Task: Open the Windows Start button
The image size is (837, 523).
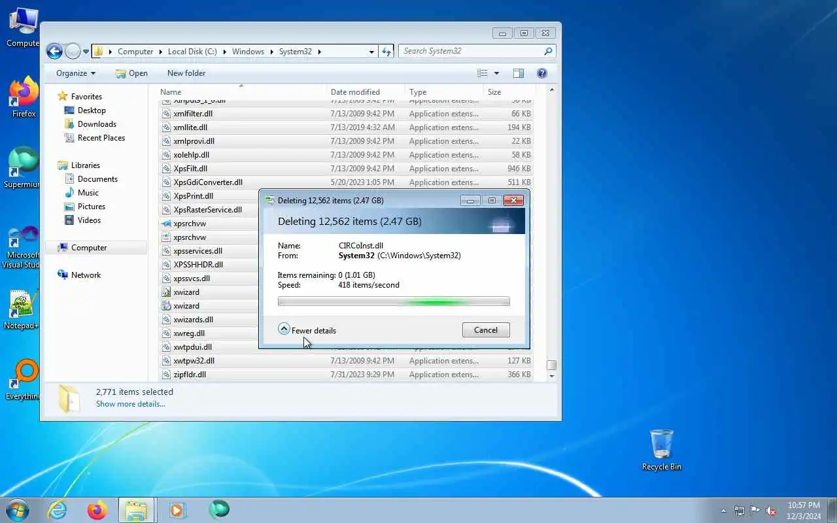Action: point(18,509)
